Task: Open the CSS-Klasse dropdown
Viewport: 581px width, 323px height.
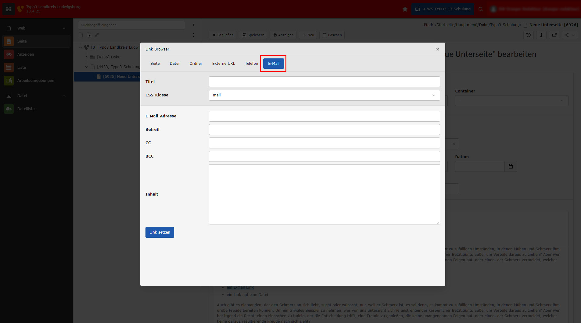Action: coord(324,95)
